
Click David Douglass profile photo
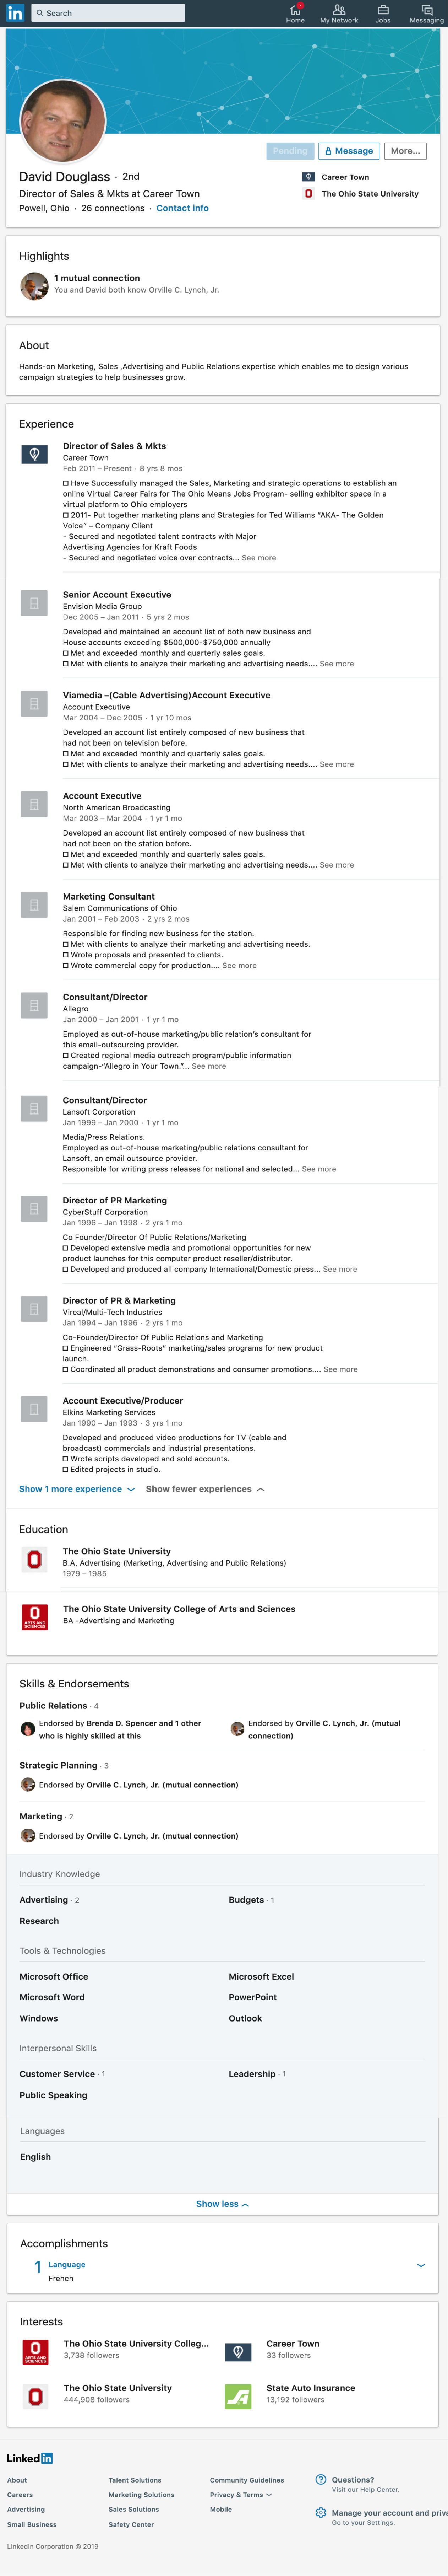click(x=63, y=121)
